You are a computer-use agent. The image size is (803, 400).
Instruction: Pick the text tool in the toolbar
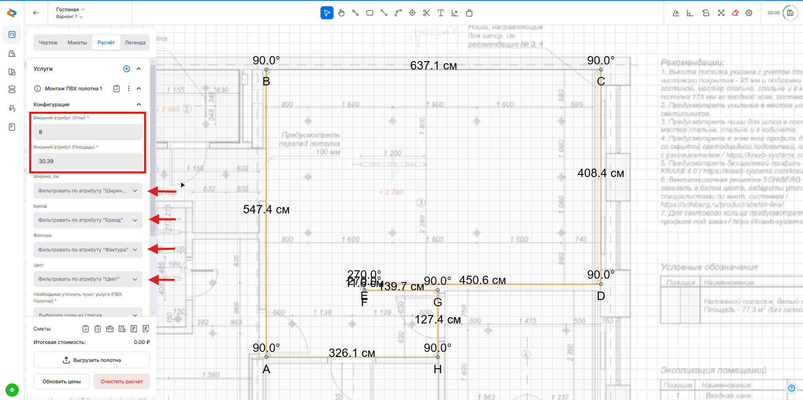click(441, 13)
